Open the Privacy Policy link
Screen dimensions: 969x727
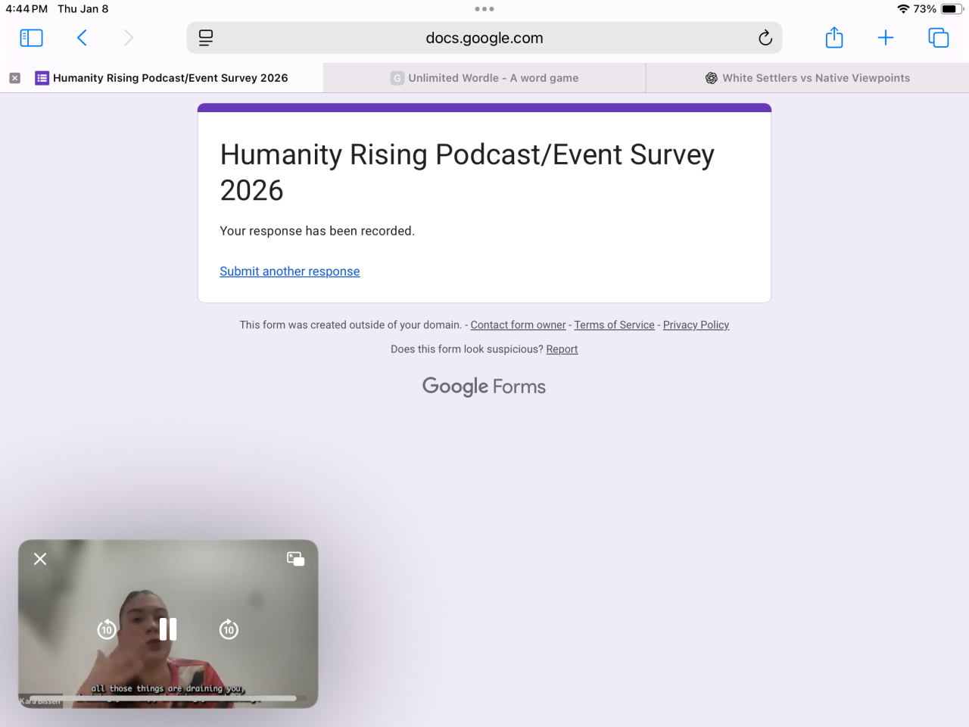click(x=696, y=325)
